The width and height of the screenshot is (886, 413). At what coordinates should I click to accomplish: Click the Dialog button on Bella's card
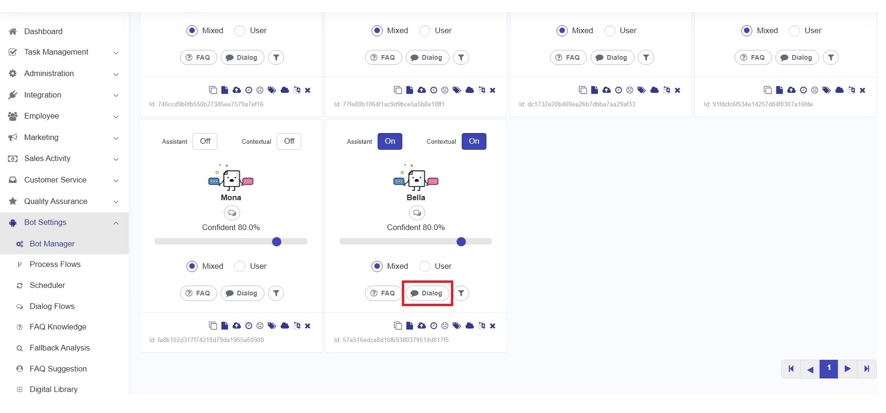point(427,293)
